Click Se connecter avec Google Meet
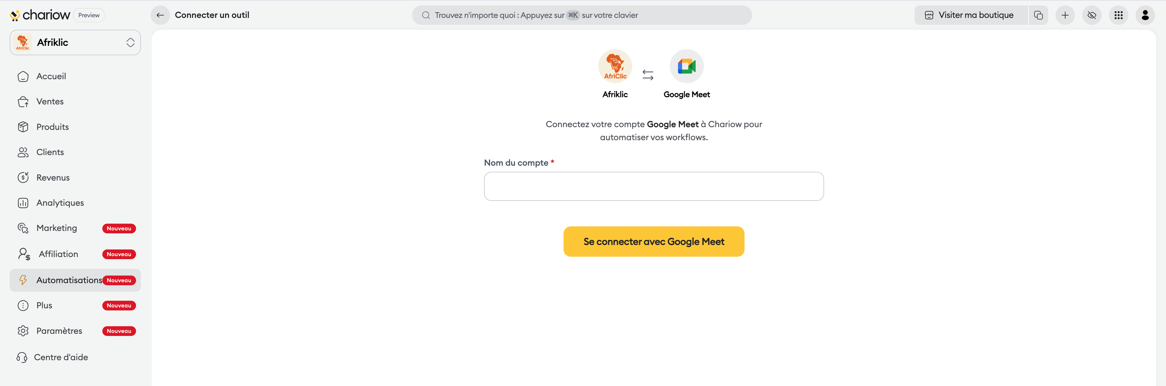Image resolution: width=1166 pixels, height=386 pixels. tap(654, 242)
